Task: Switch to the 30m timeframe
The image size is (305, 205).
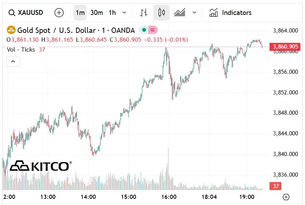Action: [96, 13]
